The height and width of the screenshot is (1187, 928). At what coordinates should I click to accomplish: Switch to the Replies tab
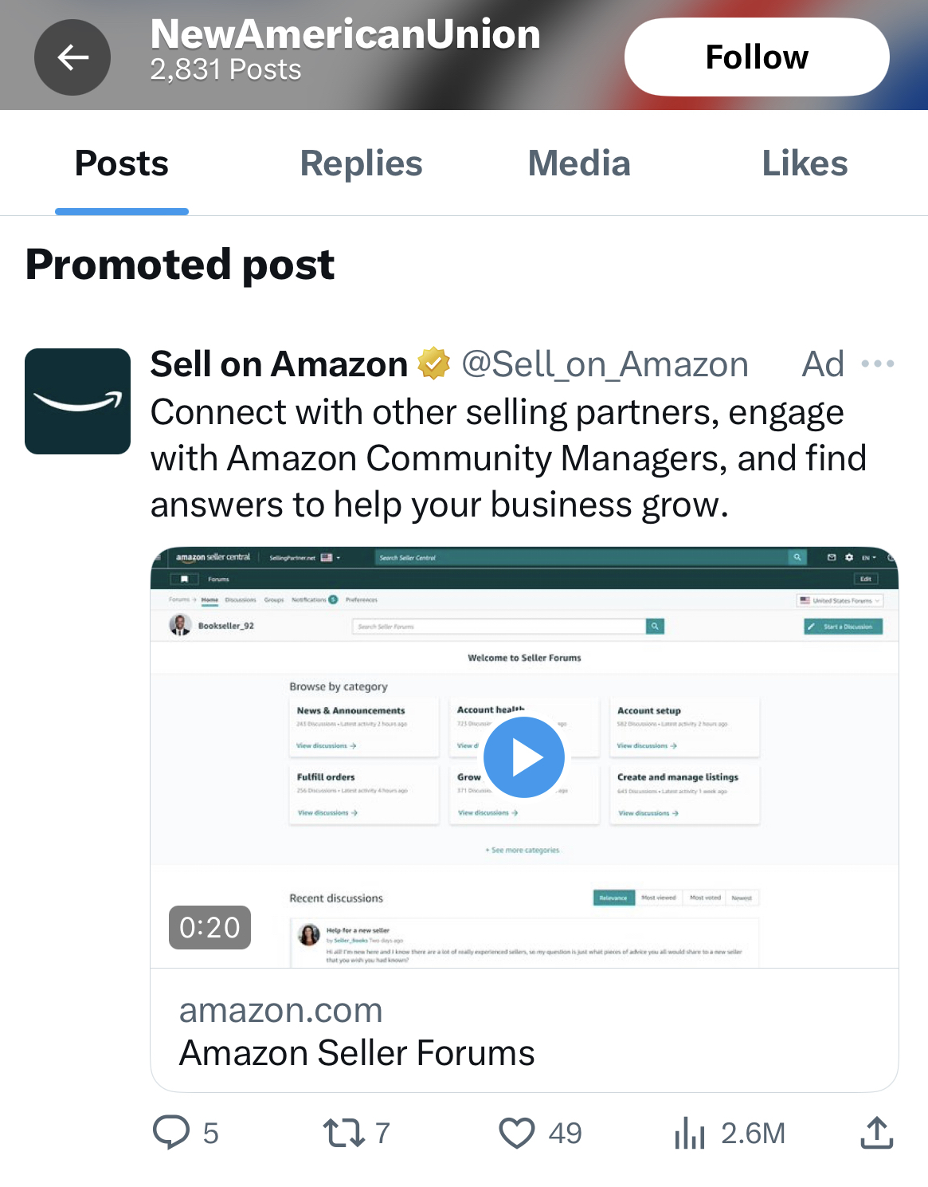[x=361, y=163]
